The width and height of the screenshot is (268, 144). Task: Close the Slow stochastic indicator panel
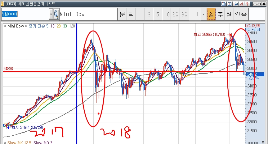263,142
